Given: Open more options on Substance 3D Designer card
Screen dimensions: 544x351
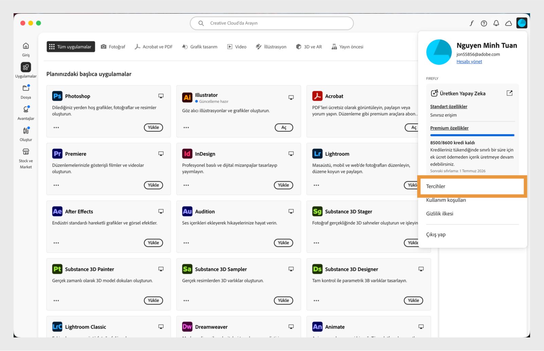Looking at the screenshot, I should point(316,301).
